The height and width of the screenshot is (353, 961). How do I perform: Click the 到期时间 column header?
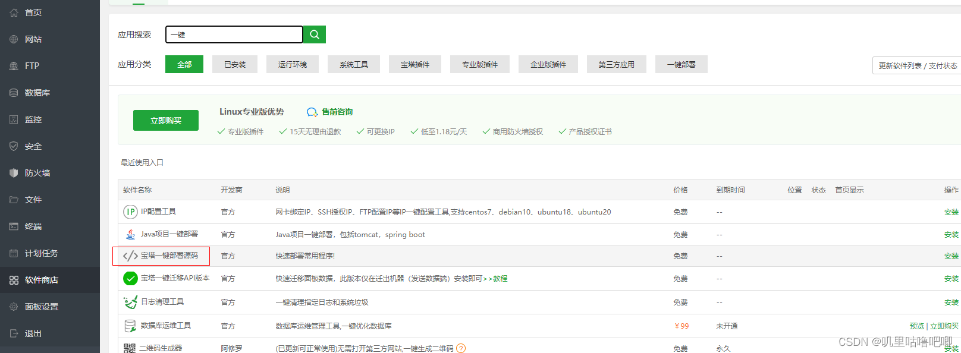(x=730, y=190)
